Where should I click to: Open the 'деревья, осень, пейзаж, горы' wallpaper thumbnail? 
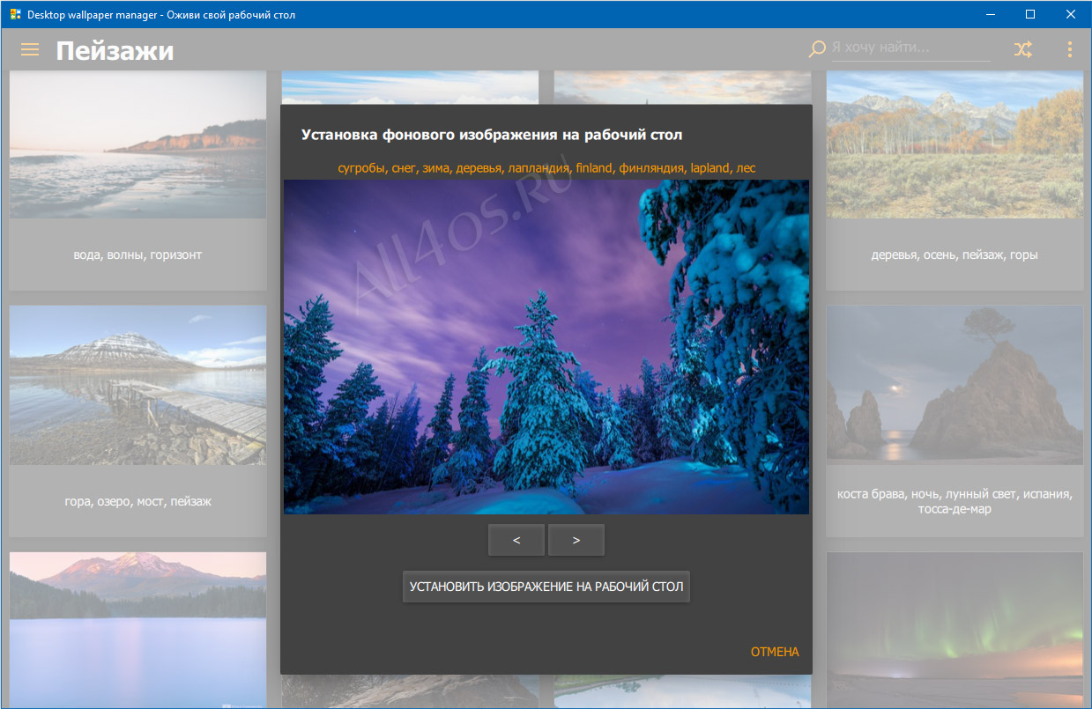955,144
